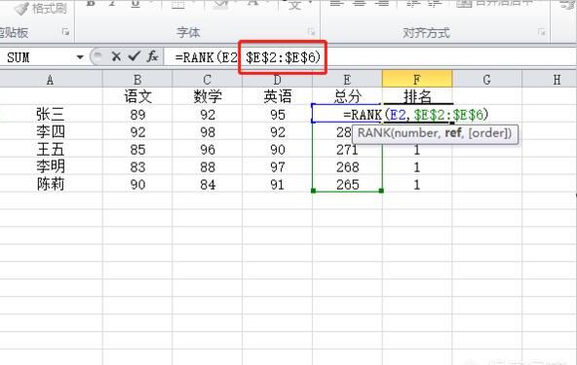The width and height of the screenshot is (577, 365).
Task: Confirm the formula with the checkmark button
Action: 134,56
